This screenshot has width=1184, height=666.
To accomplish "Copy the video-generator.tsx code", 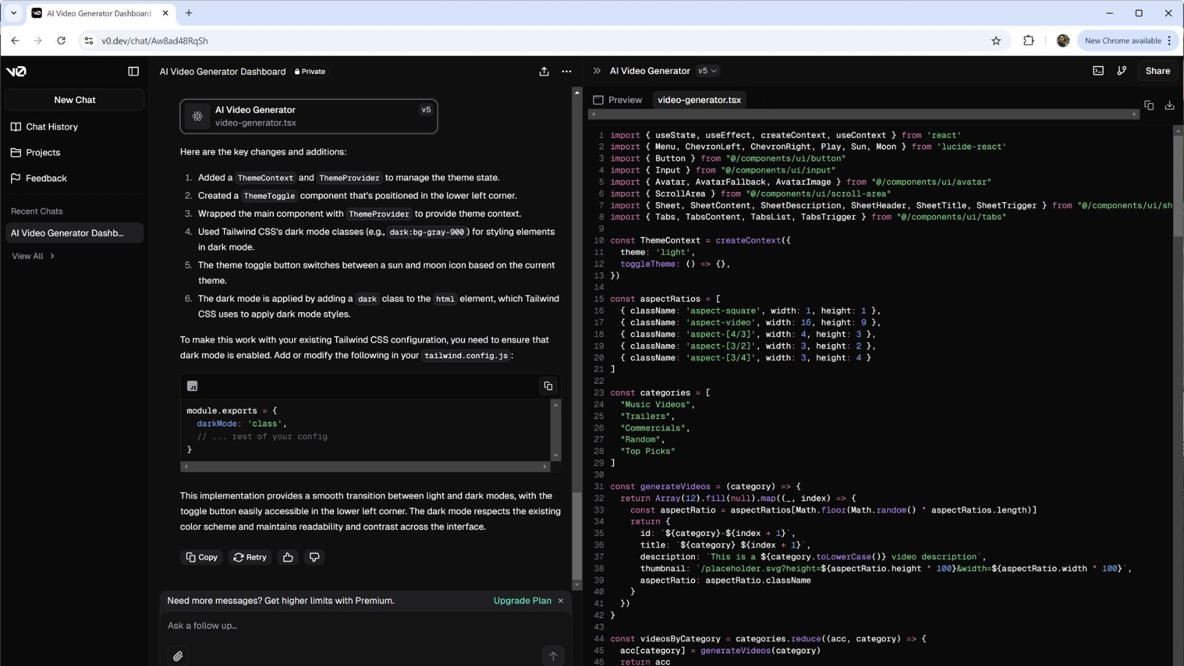I will tap(1149, 105).
